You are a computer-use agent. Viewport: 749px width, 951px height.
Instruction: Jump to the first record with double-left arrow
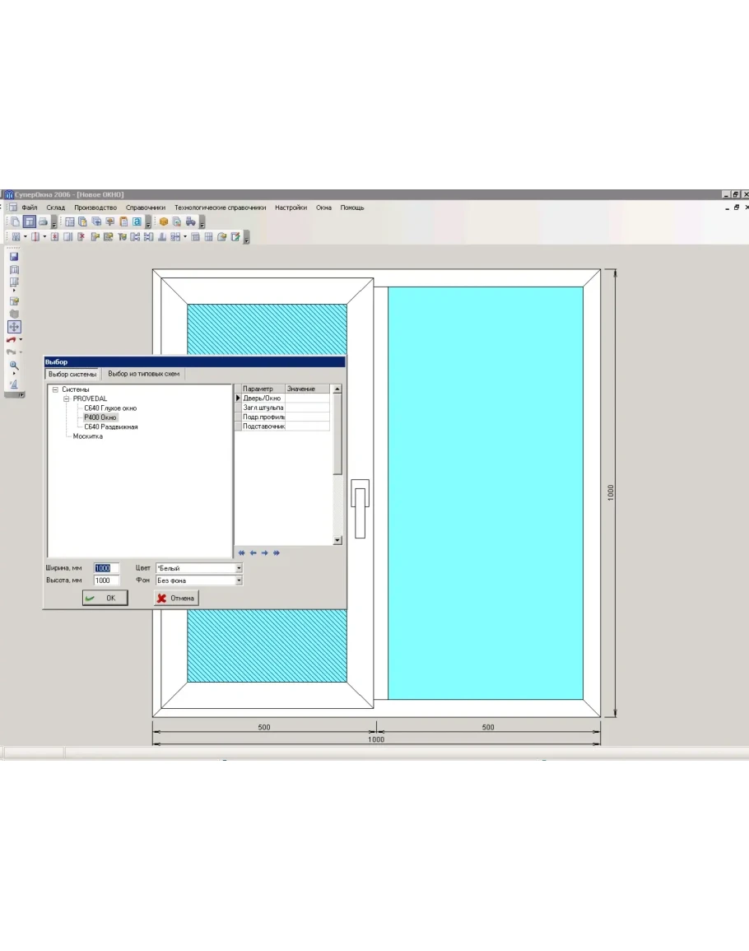pos(241,552)
